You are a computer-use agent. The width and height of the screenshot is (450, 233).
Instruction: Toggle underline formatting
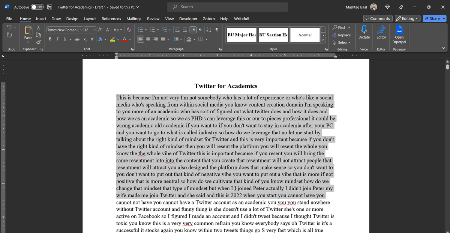[x=64, y=39]
